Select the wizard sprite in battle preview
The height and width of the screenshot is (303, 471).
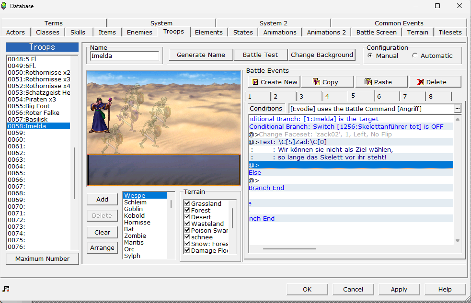99,115
